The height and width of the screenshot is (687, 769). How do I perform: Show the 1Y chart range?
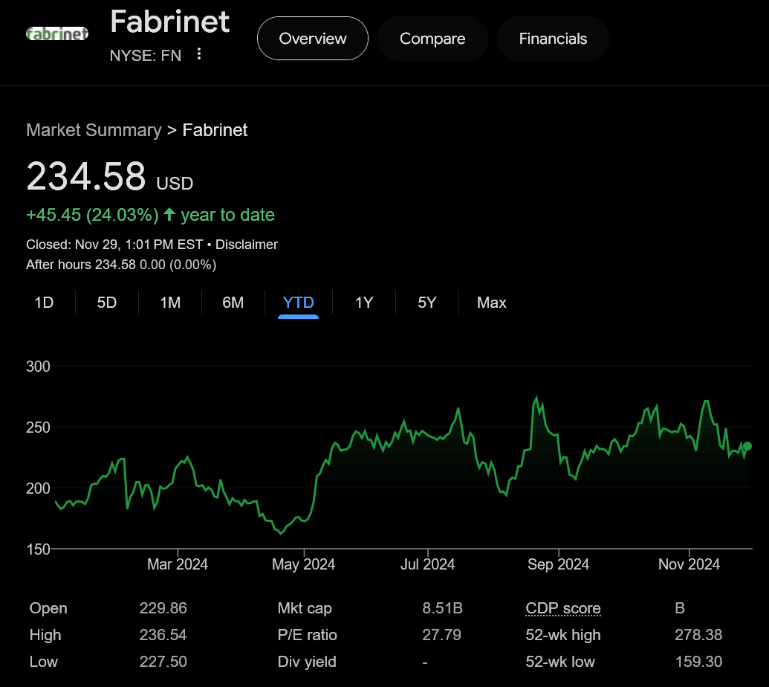pyautogui.click(x=364, y=303)
